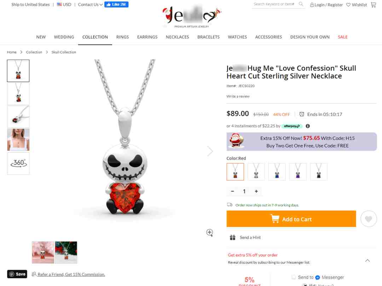Image resolution: width=382 pixels, height=286 pixels.
Task: Show next product image arrow
Action: pyautogui.click(x=210, y=151)
